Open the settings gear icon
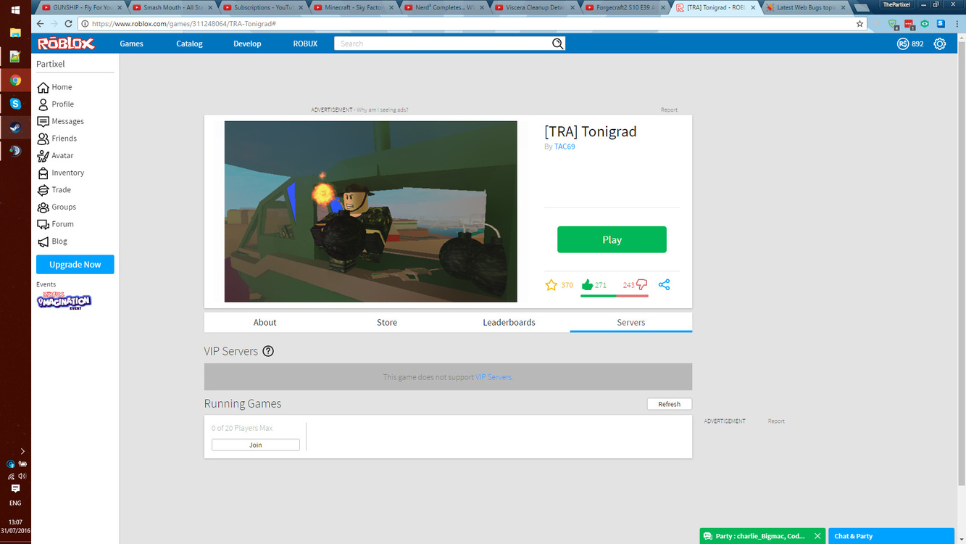This screenshot has height=544, width=966. 940,44
